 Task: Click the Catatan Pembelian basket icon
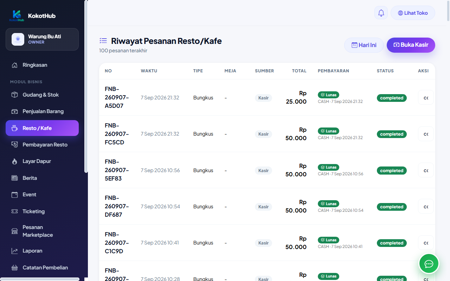tap(14, 268)
